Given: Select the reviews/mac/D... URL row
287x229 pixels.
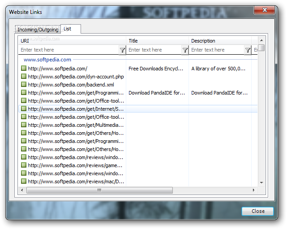Looking at the screenshot, I should pos(138,181).
